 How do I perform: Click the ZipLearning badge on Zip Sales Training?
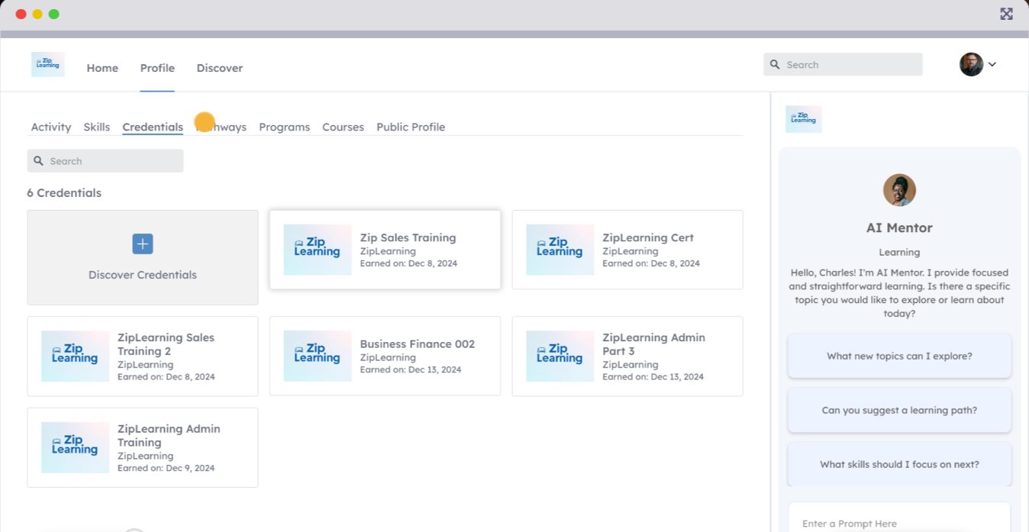[x=317, y=250]
